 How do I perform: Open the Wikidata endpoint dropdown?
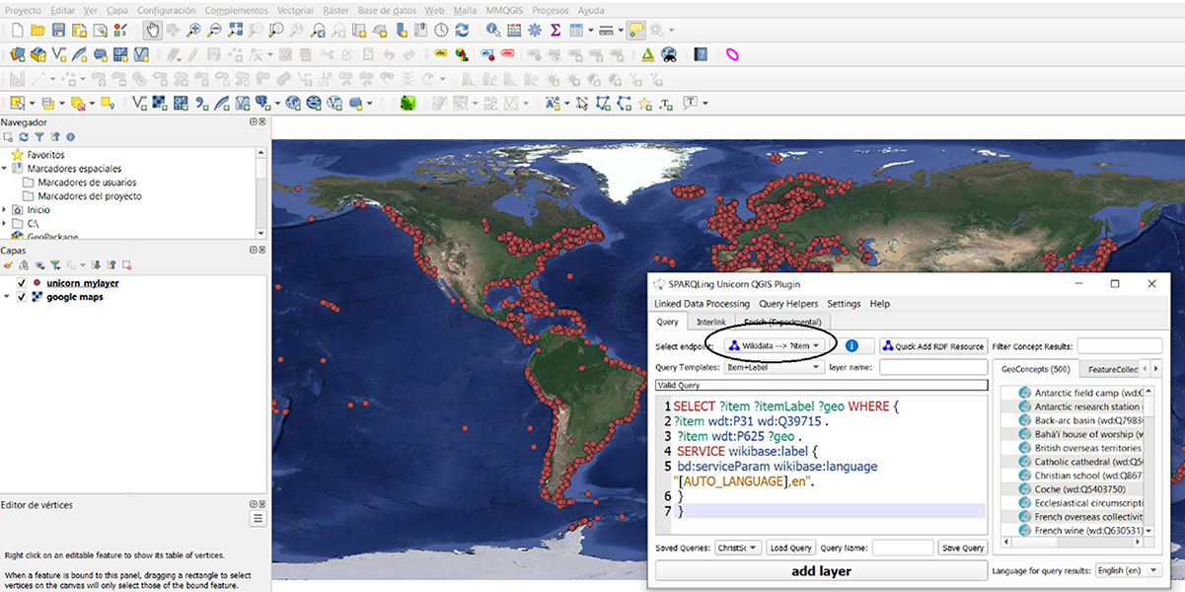775,346
